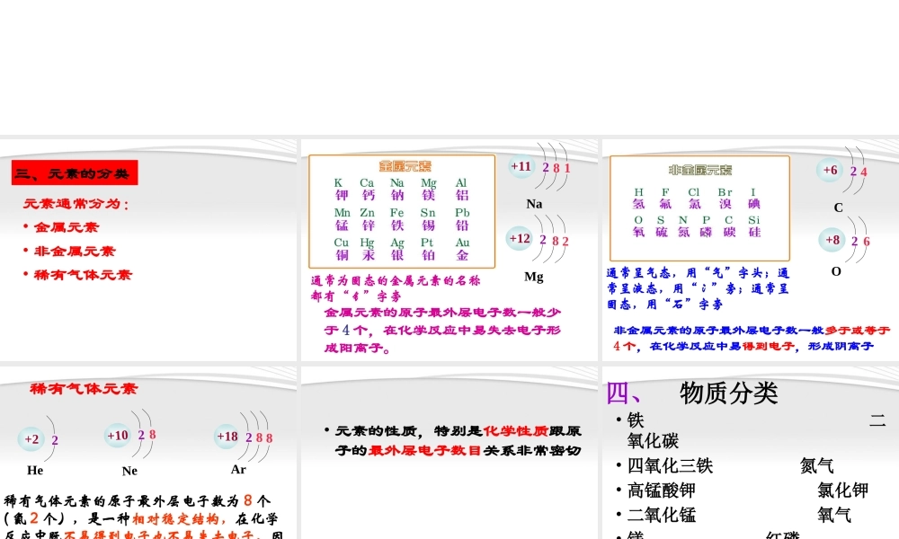Click the 'O 氧' entry in nonmetals table
Viewport: 899px width, 539px height.
638,226
